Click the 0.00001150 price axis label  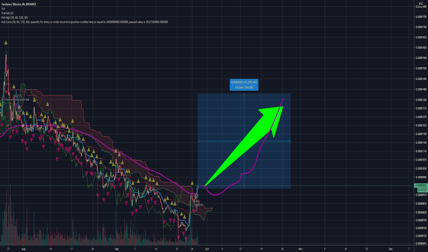tap(421, 143)
